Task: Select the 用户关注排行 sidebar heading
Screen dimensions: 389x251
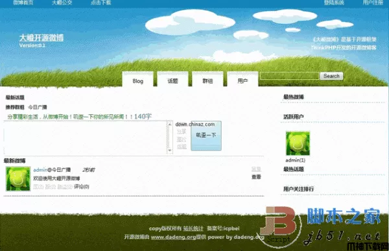Action: [298, 189]
